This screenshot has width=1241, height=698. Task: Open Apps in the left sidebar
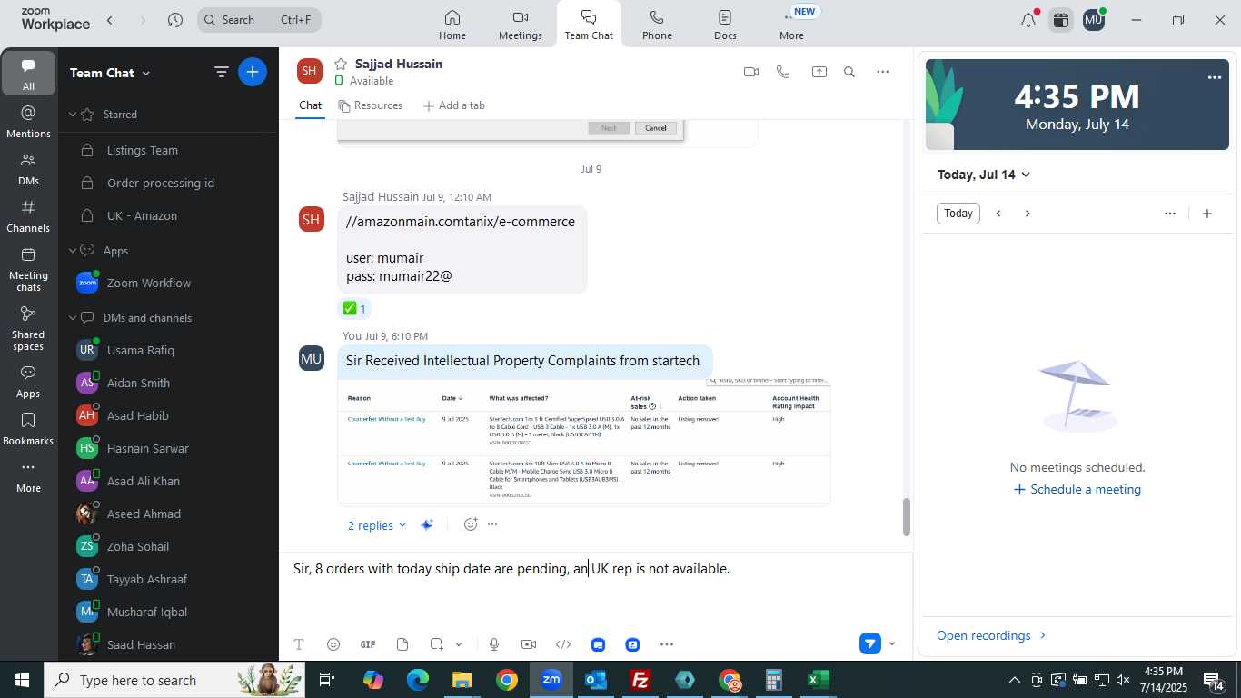[x=28, y=382]
